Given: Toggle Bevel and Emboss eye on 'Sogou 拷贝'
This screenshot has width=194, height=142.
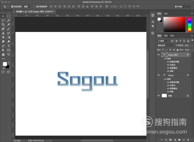Looking at the screenshot, I should tap(168, 62).
